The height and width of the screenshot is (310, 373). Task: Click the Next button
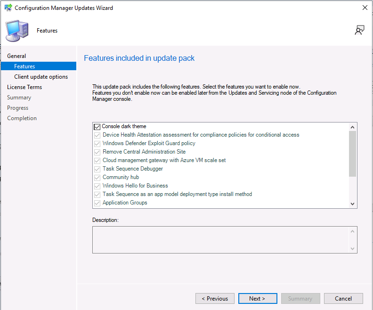(x=258, y=298)
